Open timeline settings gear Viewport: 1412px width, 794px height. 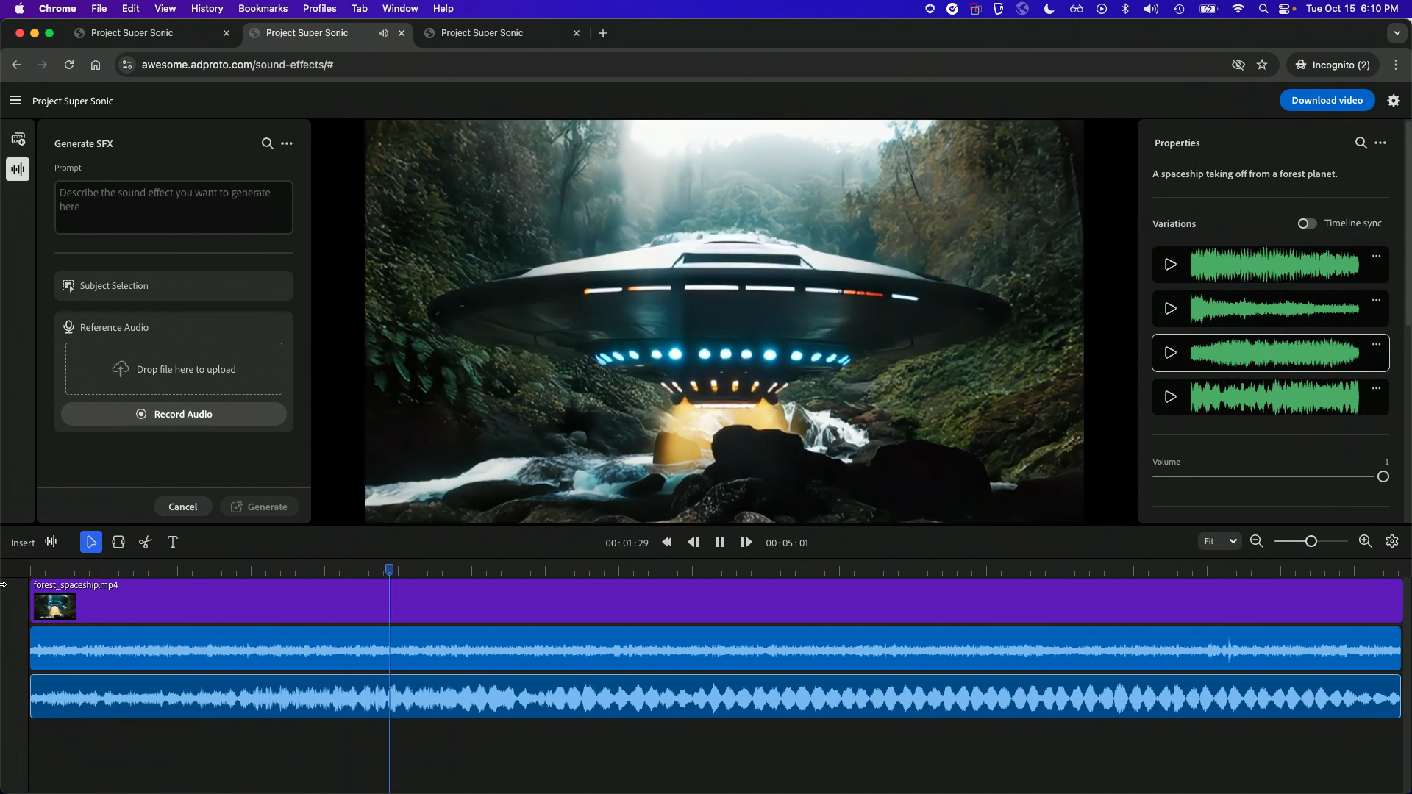pos(1392,541)
